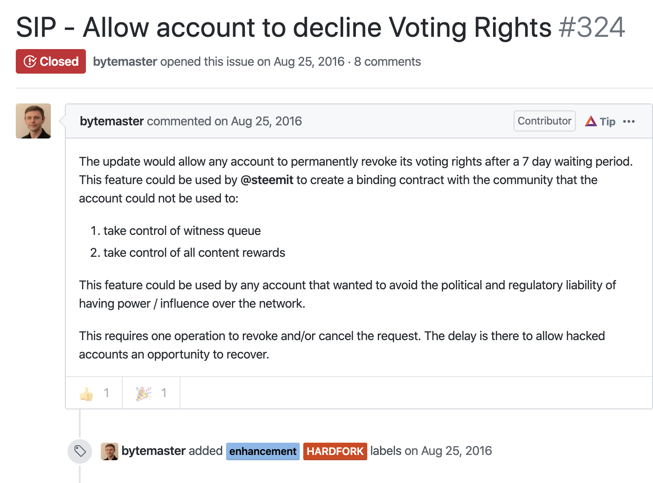The image size is (653, 483).
Task: Click bytemaster name in labels event
Action: [153, 451]
